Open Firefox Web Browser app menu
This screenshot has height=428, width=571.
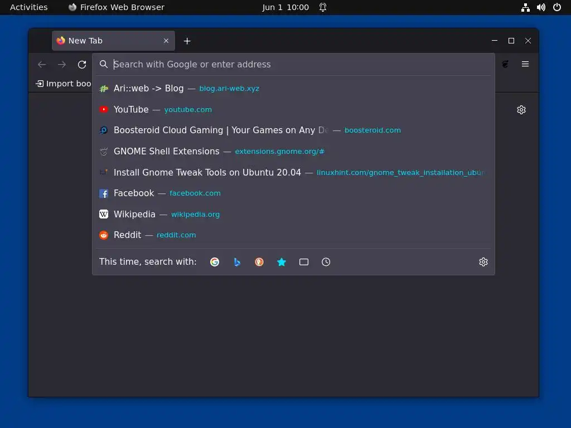[x=117, y=7]
